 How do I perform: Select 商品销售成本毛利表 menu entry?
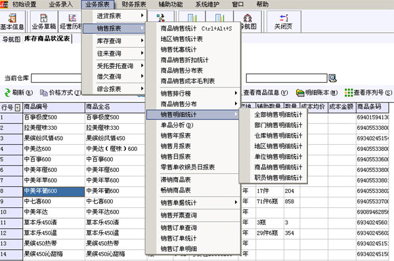pyautogui.click(x=192, y=81)
